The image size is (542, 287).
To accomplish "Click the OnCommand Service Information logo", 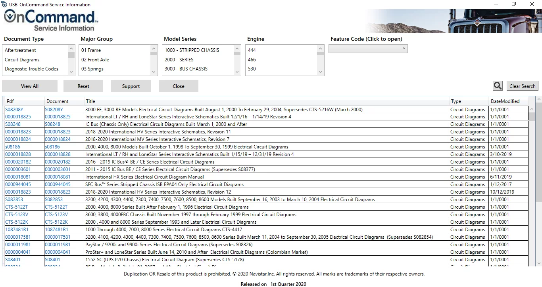I will pos(50,21).
